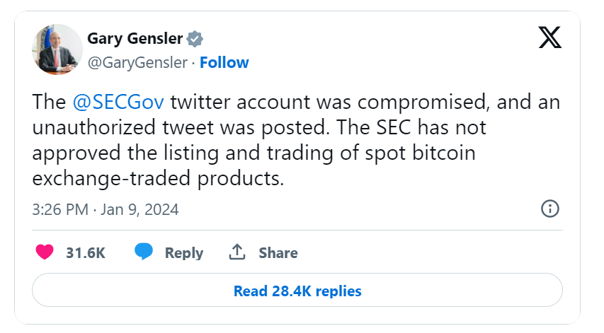Open the @SECGov mention link
Image resolution: width=604 pixels, height=333 pixels.
[x=118, y=103]
